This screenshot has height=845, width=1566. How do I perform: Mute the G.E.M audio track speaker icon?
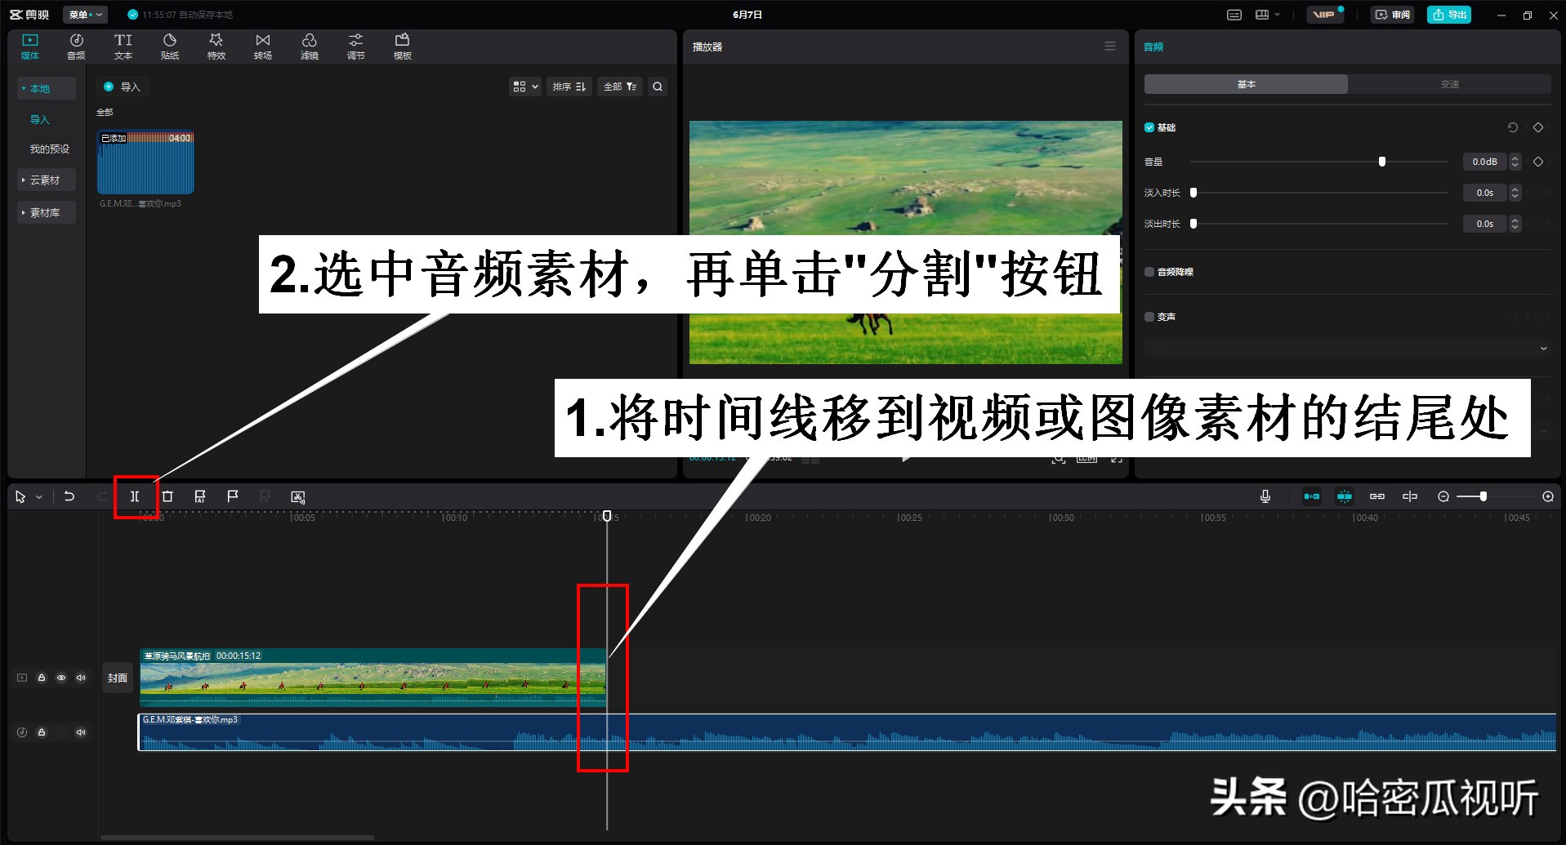click(x=80, y=732)
